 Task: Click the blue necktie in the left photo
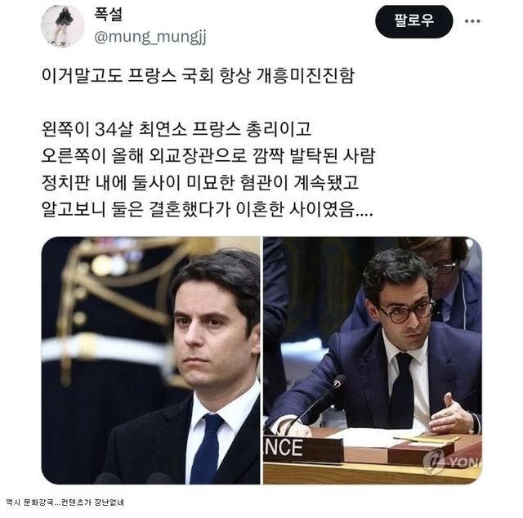coord(207,449)
